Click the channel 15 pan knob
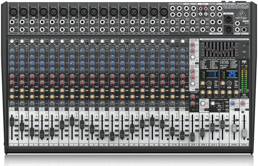 point(153,103)
